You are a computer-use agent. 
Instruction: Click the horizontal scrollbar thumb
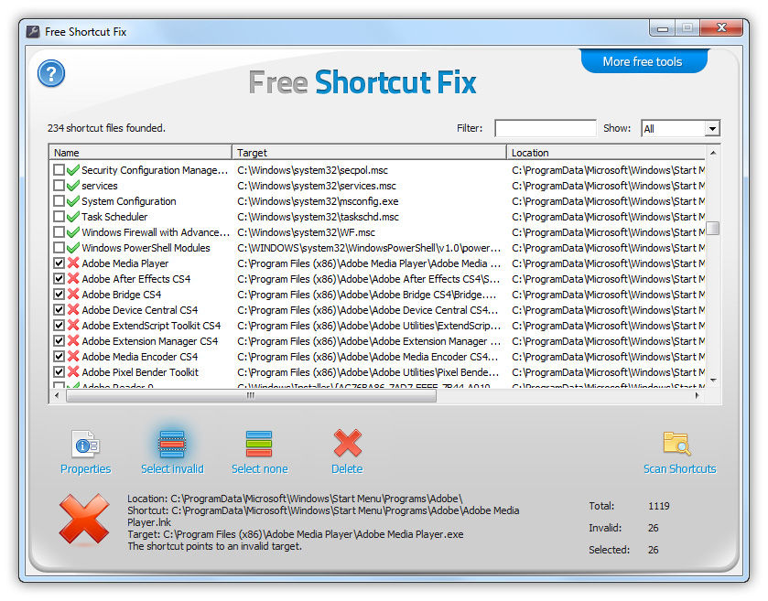251,395
